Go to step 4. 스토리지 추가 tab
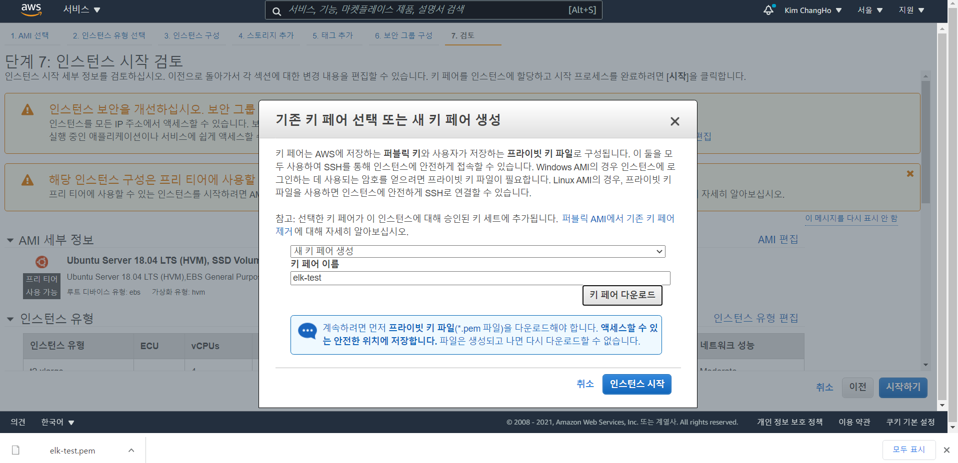Screen dimensions: 958x463 point(266,35)
